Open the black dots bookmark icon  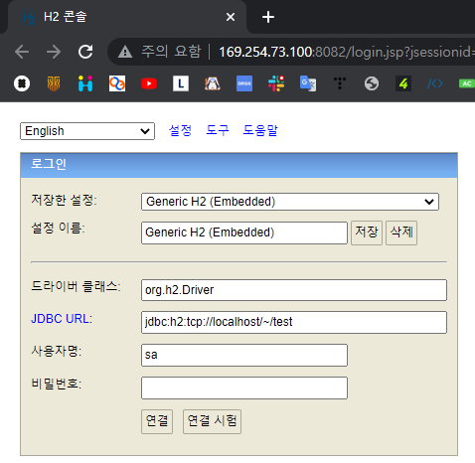340,83
